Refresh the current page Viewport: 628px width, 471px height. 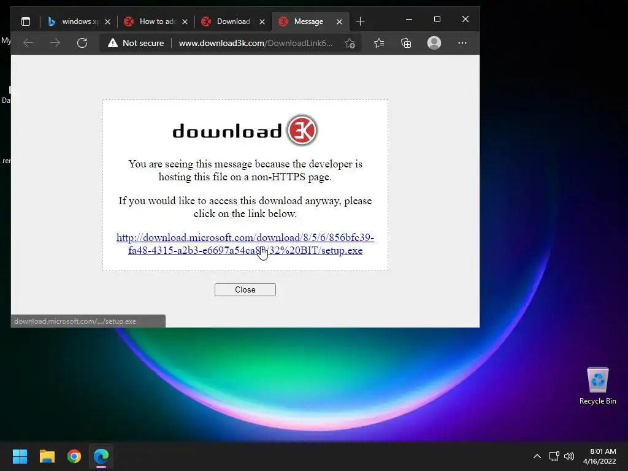pos(82,43)
